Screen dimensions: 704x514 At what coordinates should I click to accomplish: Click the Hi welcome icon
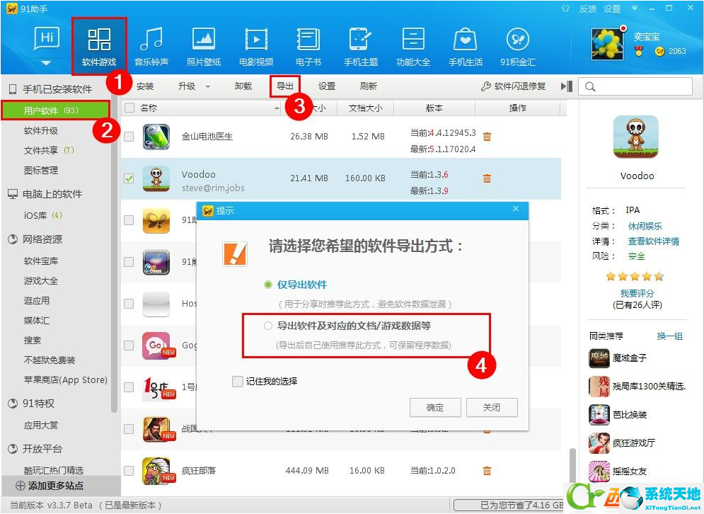coord(47,38)
